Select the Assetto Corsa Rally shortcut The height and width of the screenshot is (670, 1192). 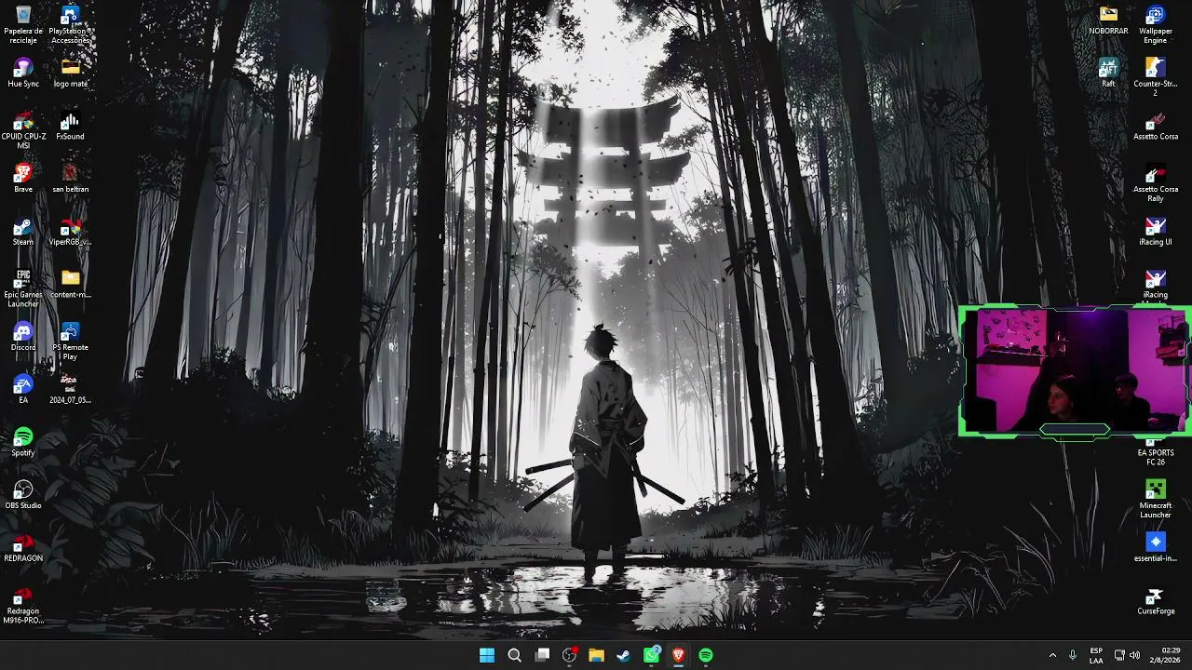1156,184
